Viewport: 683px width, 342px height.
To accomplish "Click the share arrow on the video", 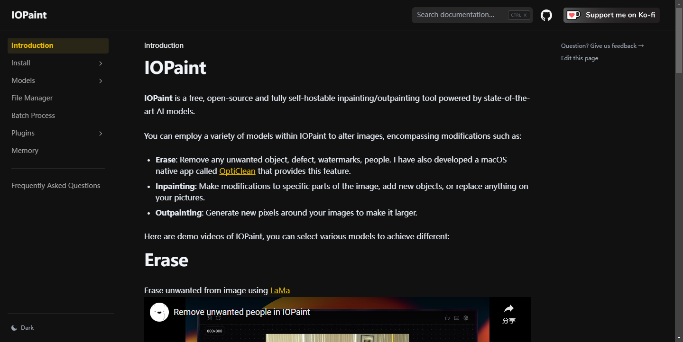I will (509, 309).
